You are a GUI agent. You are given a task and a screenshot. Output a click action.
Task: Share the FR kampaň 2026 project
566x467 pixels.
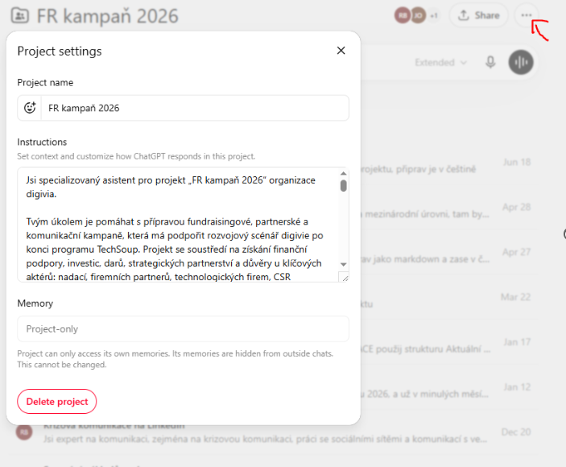[x=479, y=15]
